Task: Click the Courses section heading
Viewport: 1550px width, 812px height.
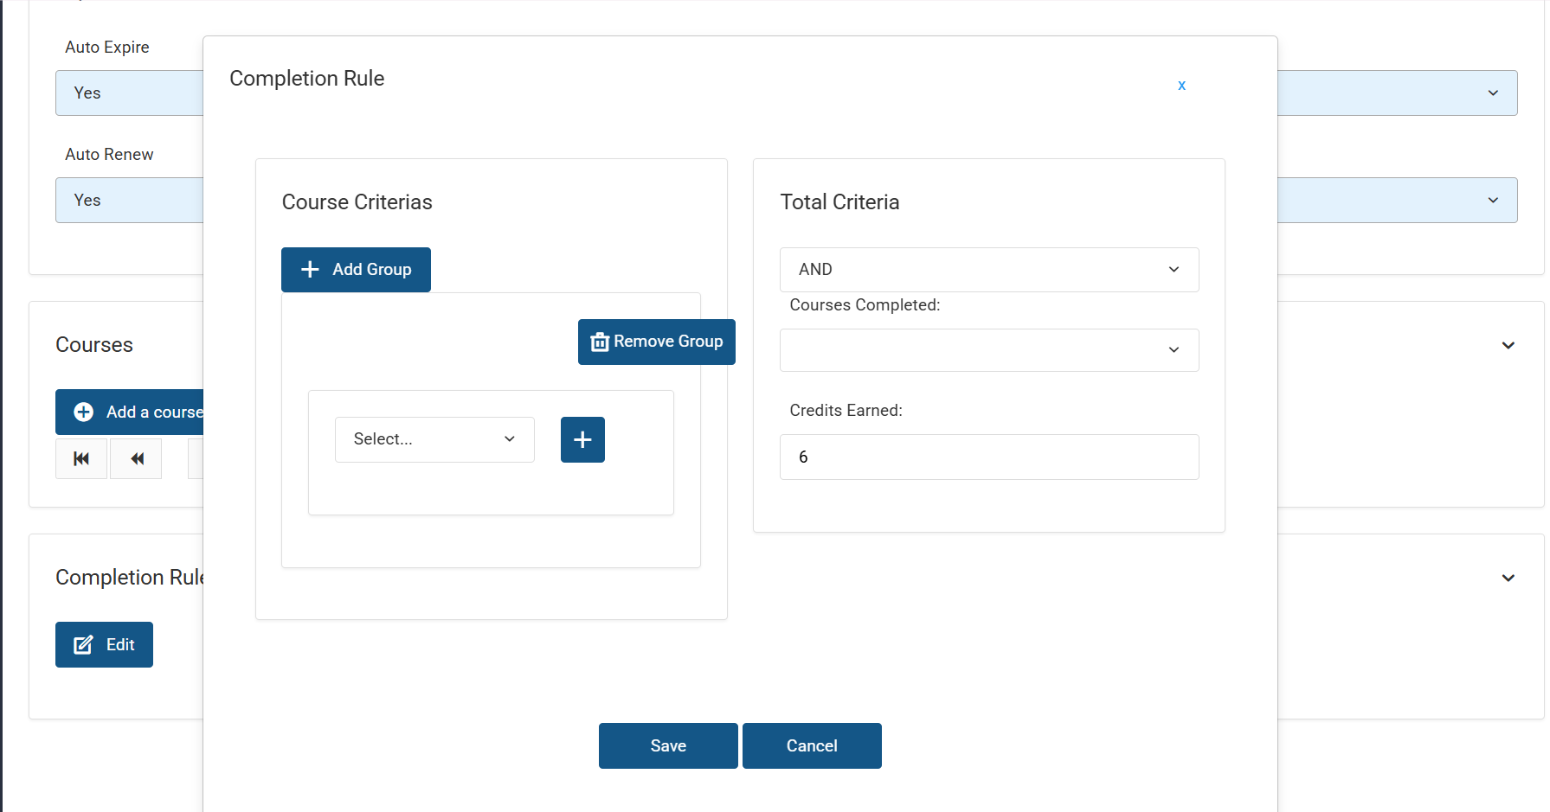Action: coord(94,345)
